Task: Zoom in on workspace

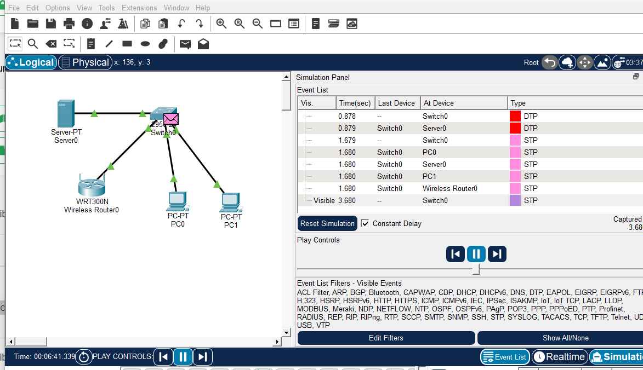Action: pyautogui.click(x=221, y=24)
